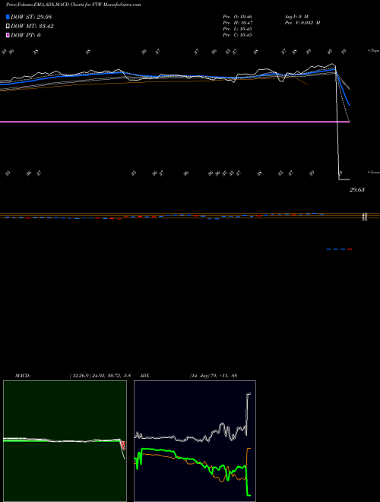Click the 'Avg V: 0 M' volume text
Screen dimensions: 380x502
(x=296, y=16)
